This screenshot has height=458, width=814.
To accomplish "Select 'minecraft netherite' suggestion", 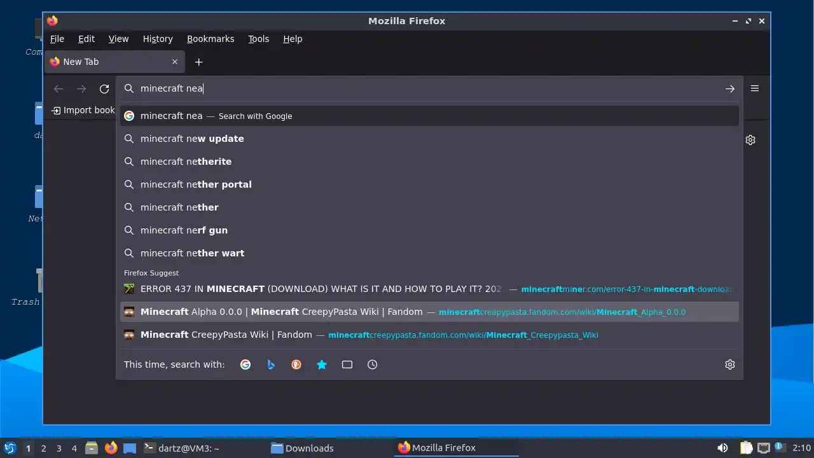I will click(x=429, y=162).
